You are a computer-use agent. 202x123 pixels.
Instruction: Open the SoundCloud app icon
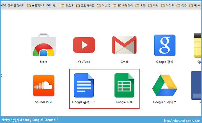43,85
